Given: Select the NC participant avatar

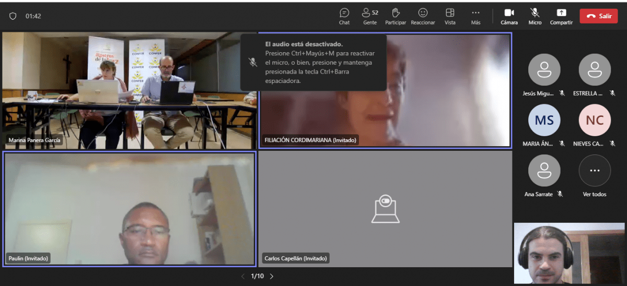Looking at the screenshot, I should (x=595, y=121).
